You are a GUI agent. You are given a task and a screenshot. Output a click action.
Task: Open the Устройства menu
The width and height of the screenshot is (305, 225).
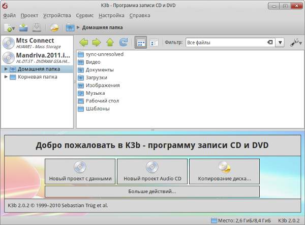(x=58, y=16)
